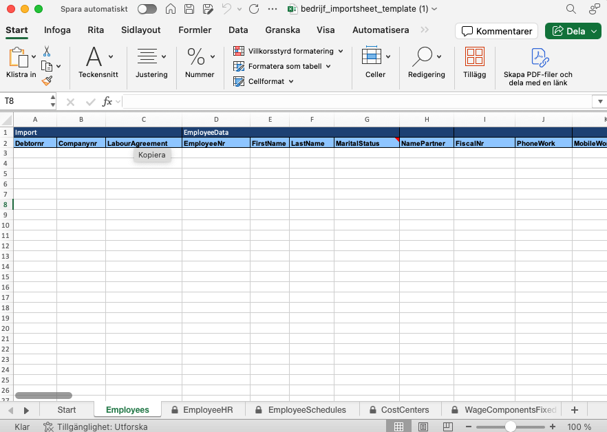Switch to Page Break Preview view

(x=447, y=426)
